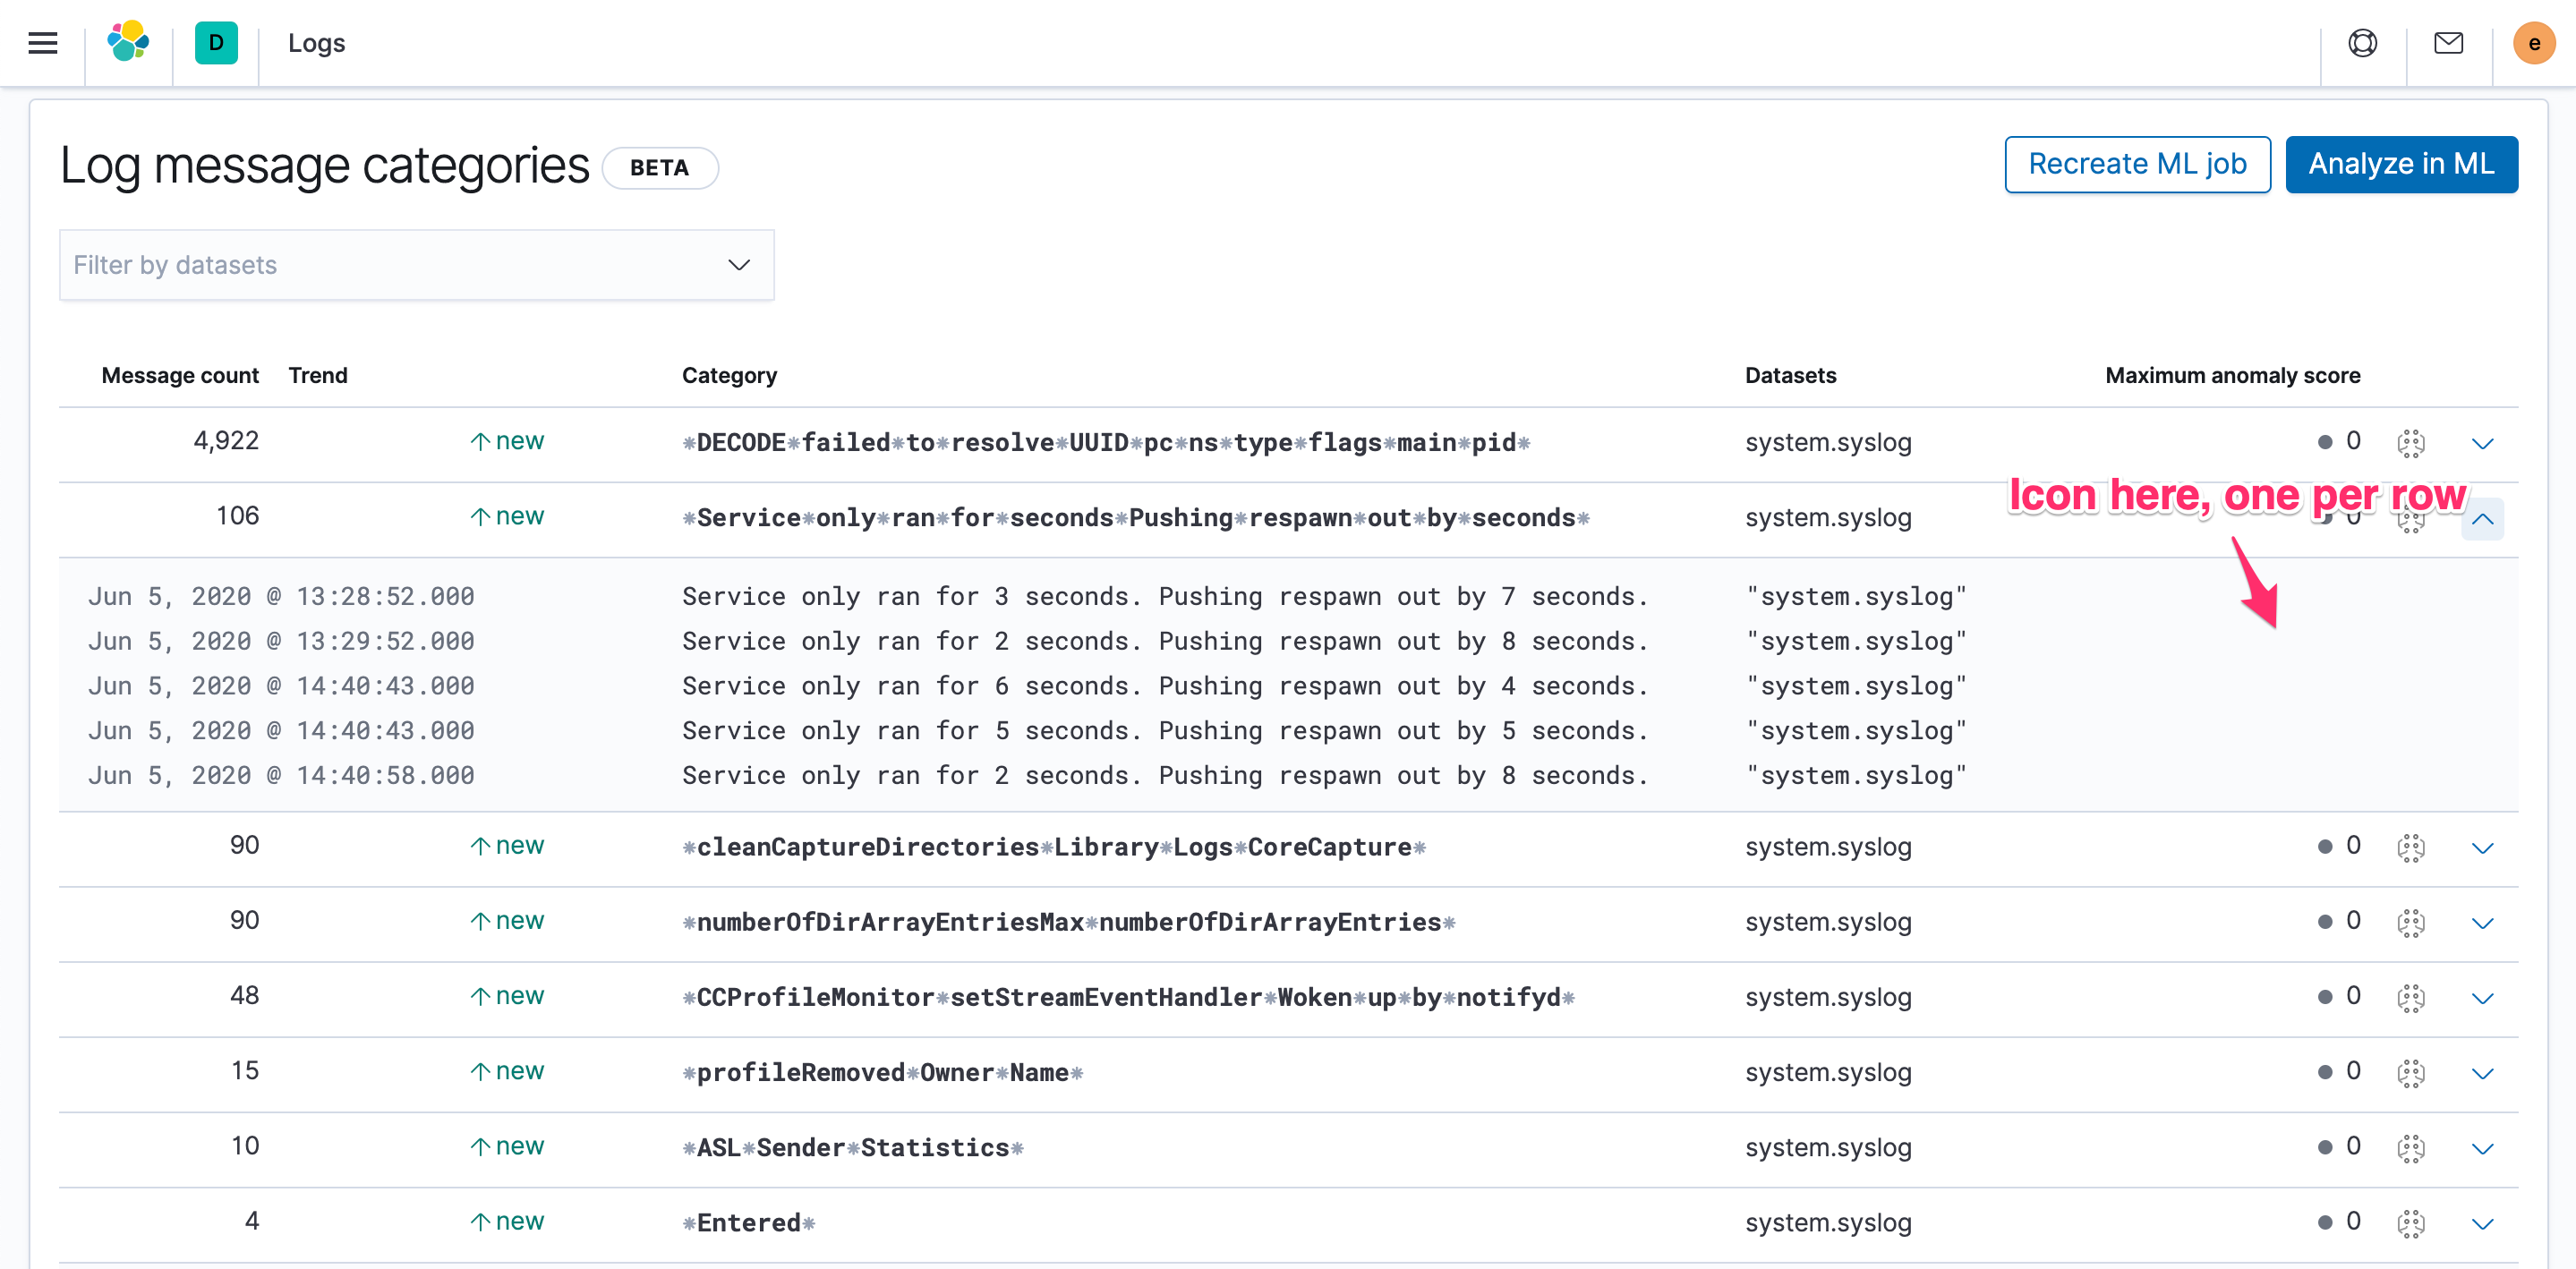Click the BETA badge next to the title
This screenshot has height=1269, width=2576.
point(659,167)
